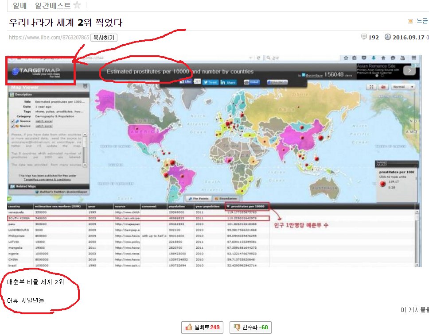Uncheck the second Source checkbox
429x335 pixels.
[x=12, y=126]
